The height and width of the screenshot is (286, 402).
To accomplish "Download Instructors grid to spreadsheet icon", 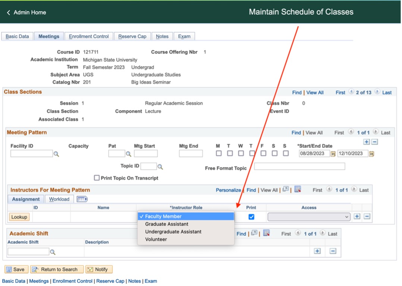I will 298,189.
